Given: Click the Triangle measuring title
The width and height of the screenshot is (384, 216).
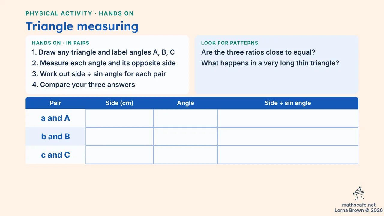Looking at the screenshot, I should pyautogui.click(x=82, y=26).
